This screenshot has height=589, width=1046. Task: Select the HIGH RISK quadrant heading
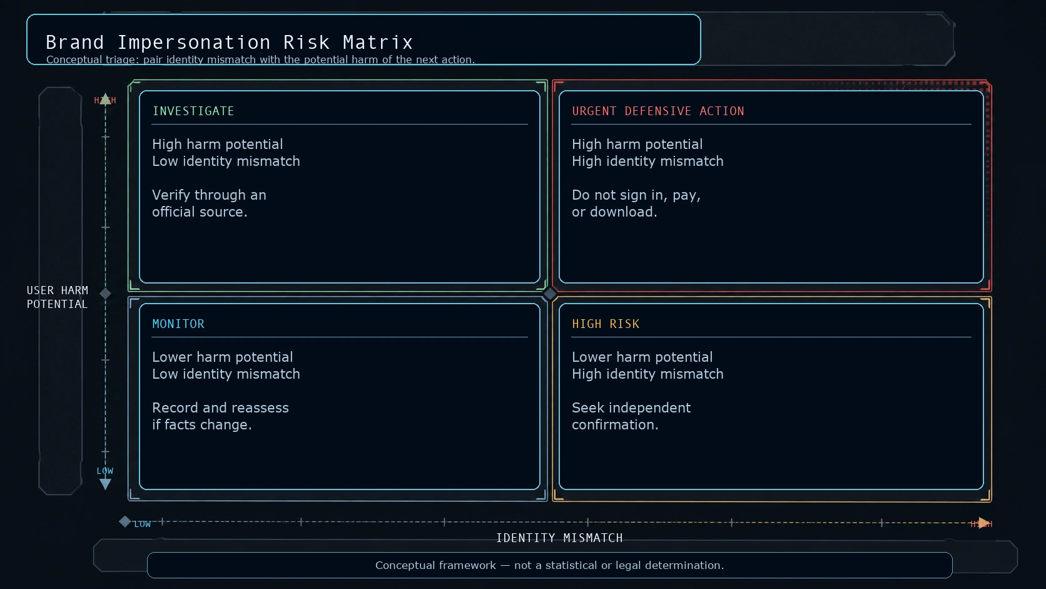point(606,324)
